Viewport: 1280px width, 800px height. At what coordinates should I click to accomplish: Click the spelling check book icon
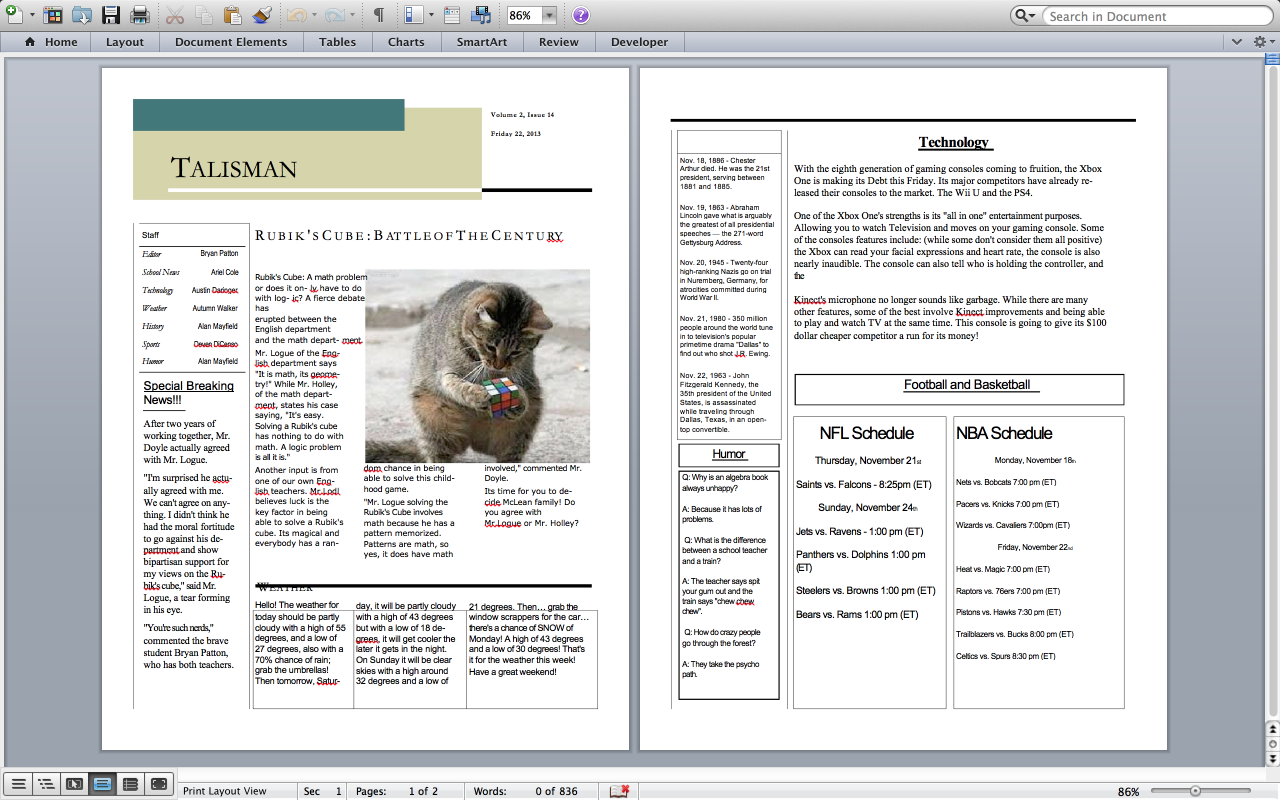click(x=619, y=791)
